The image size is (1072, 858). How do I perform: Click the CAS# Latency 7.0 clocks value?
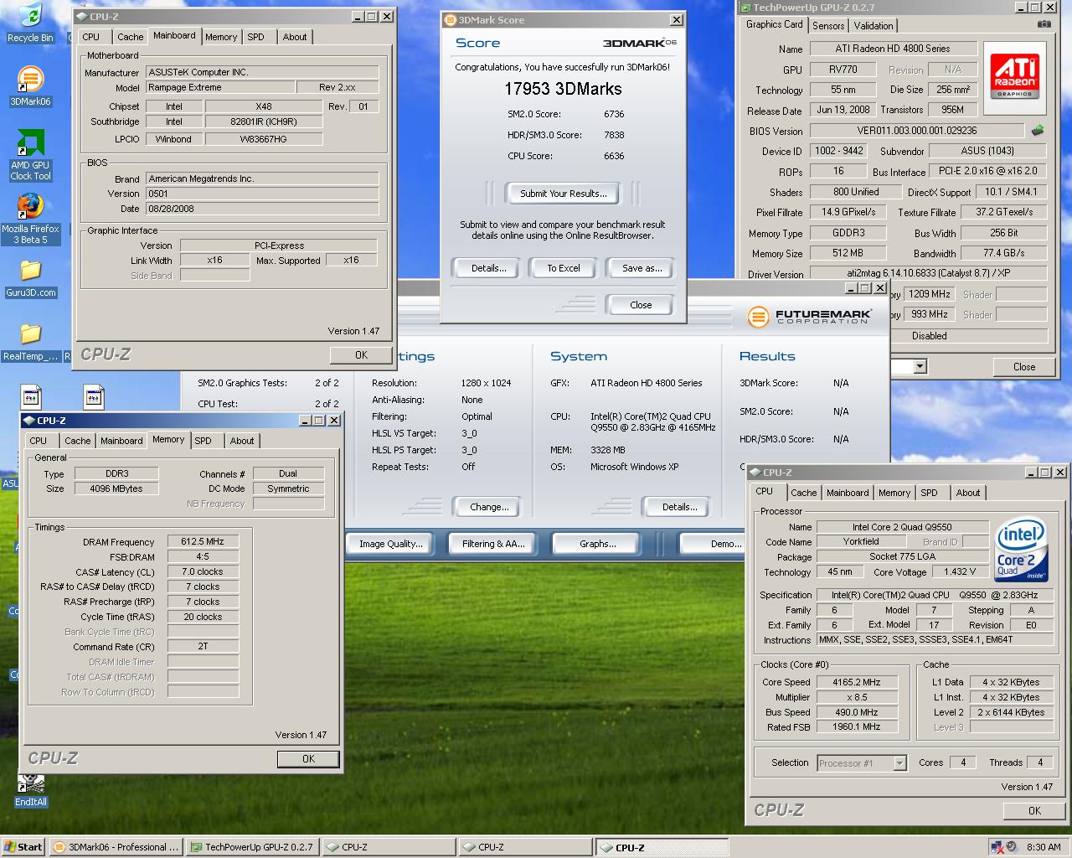203,571
